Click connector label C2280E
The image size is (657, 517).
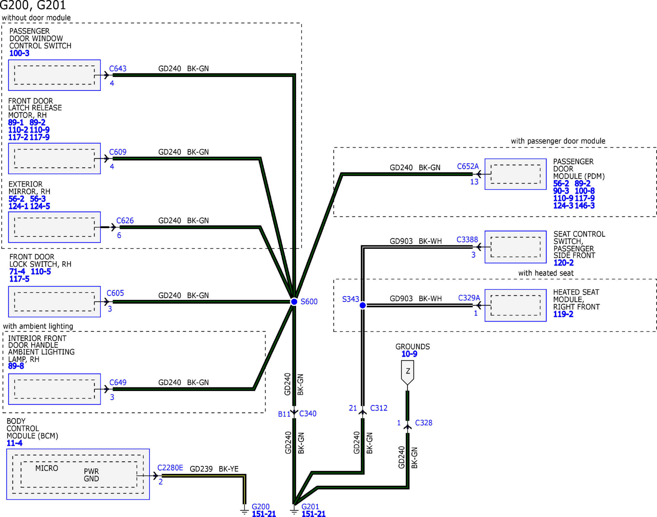tap(170, 468)
